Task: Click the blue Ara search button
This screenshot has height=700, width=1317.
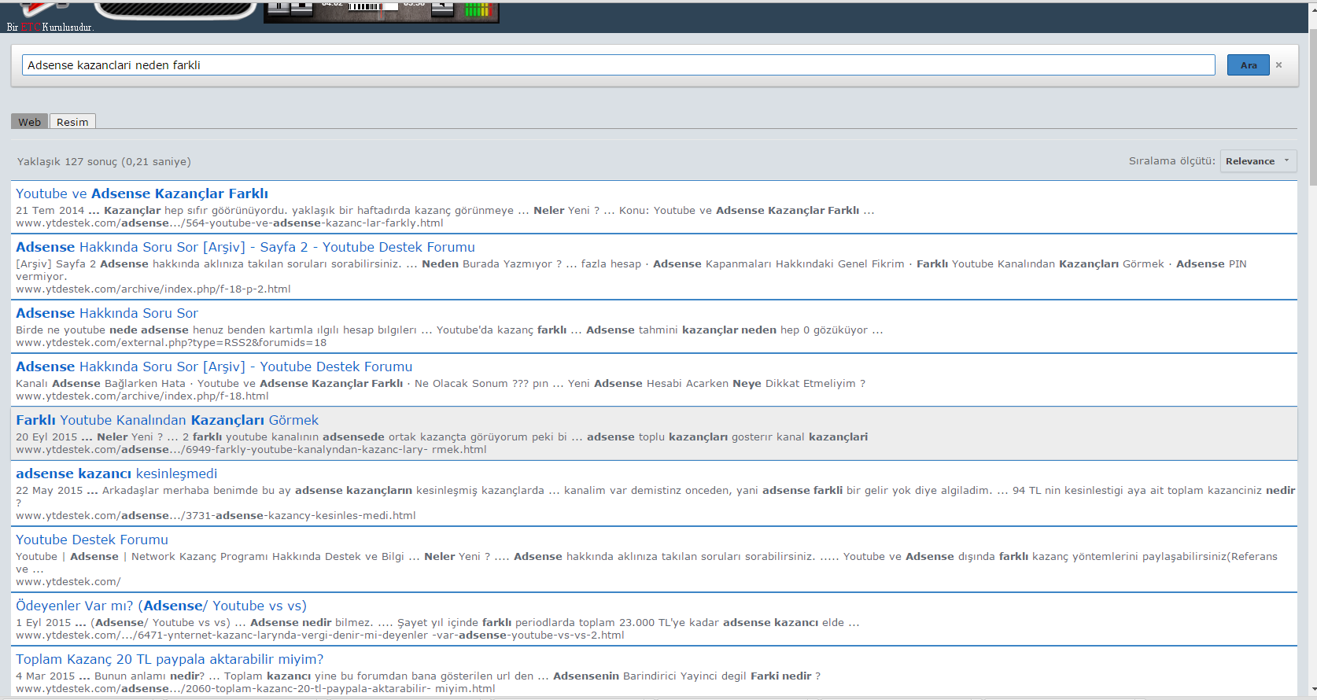Action: 1248,65
